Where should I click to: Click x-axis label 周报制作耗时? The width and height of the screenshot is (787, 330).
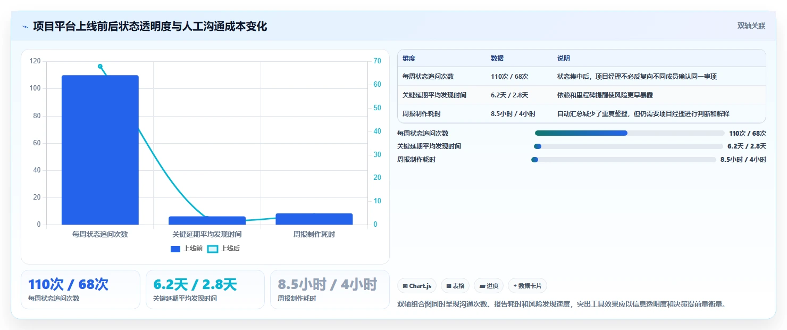[x=314, y=234]
